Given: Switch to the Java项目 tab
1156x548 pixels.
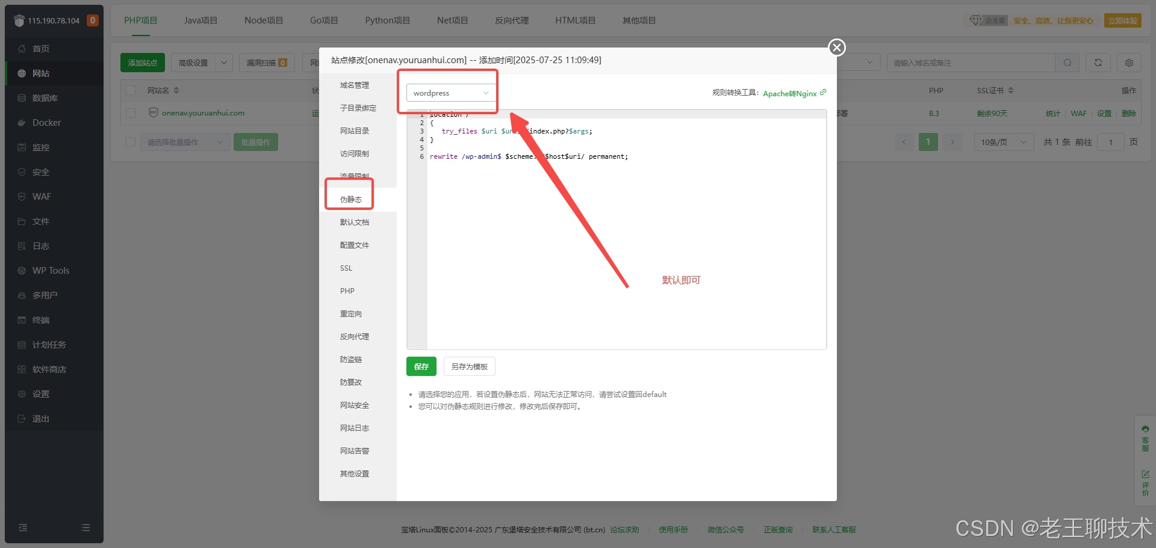Looking at the screenshot, I should (200, 20).
